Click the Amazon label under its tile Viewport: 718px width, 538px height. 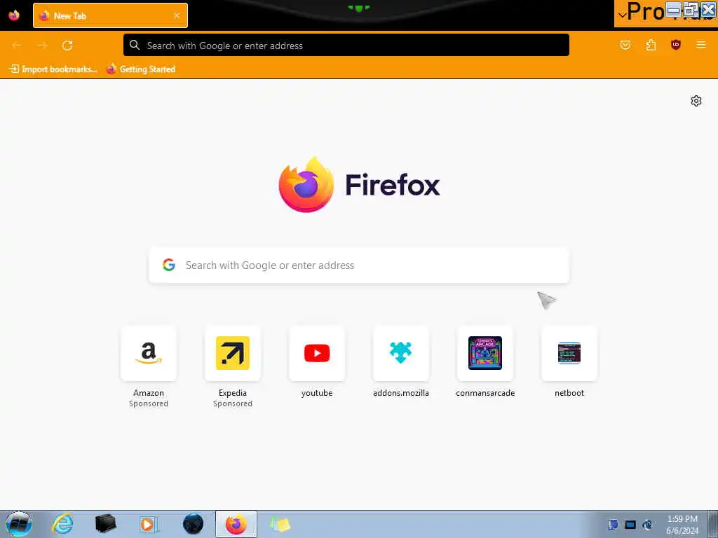(149, 393)
